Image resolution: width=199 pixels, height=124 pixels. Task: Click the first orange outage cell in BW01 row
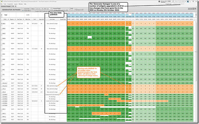pos(69,24)
